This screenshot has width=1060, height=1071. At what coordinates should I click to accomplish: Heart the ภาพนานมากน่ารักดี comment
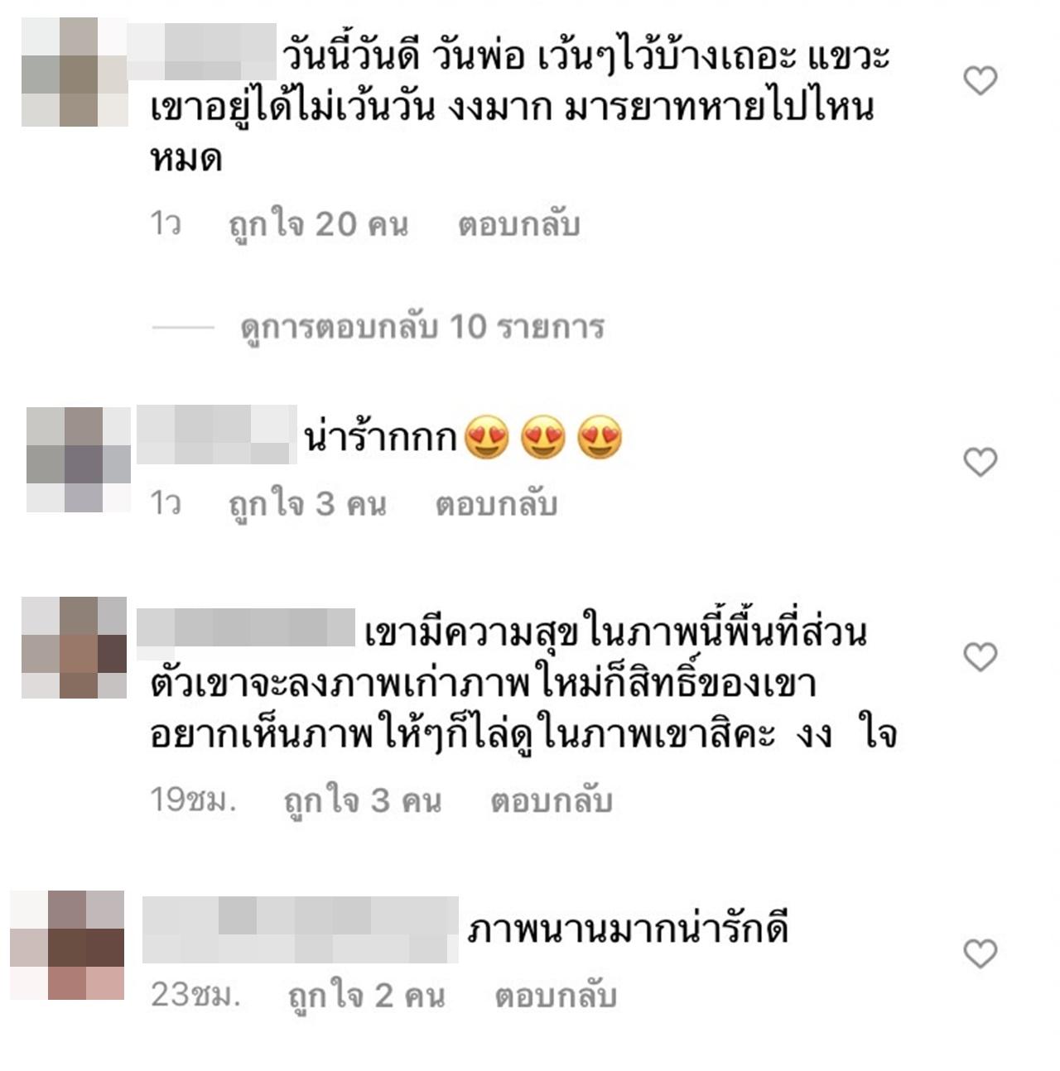(x=980, y=953)
